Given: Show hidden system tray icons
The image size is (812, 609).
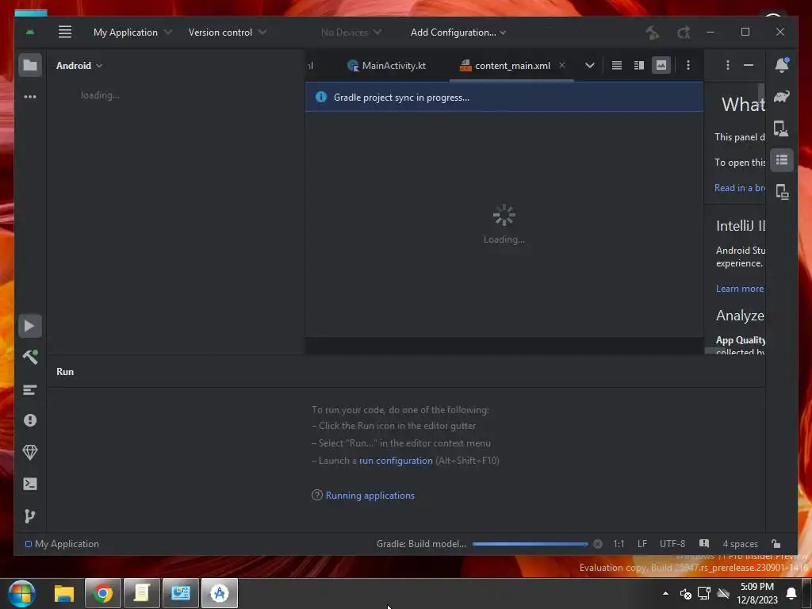Looking at the screenshot, I should click(x=665, y=593).
